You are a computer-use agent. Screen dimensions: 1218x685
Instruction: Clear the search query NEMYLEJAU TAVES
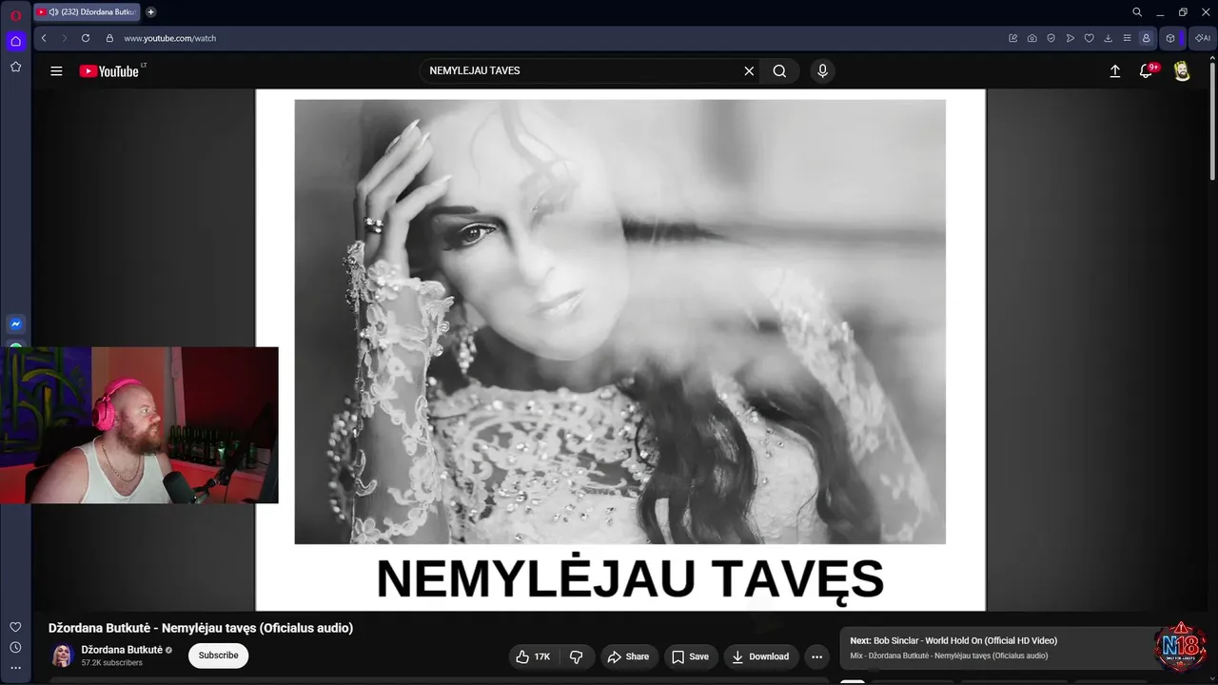click(749, 70)
